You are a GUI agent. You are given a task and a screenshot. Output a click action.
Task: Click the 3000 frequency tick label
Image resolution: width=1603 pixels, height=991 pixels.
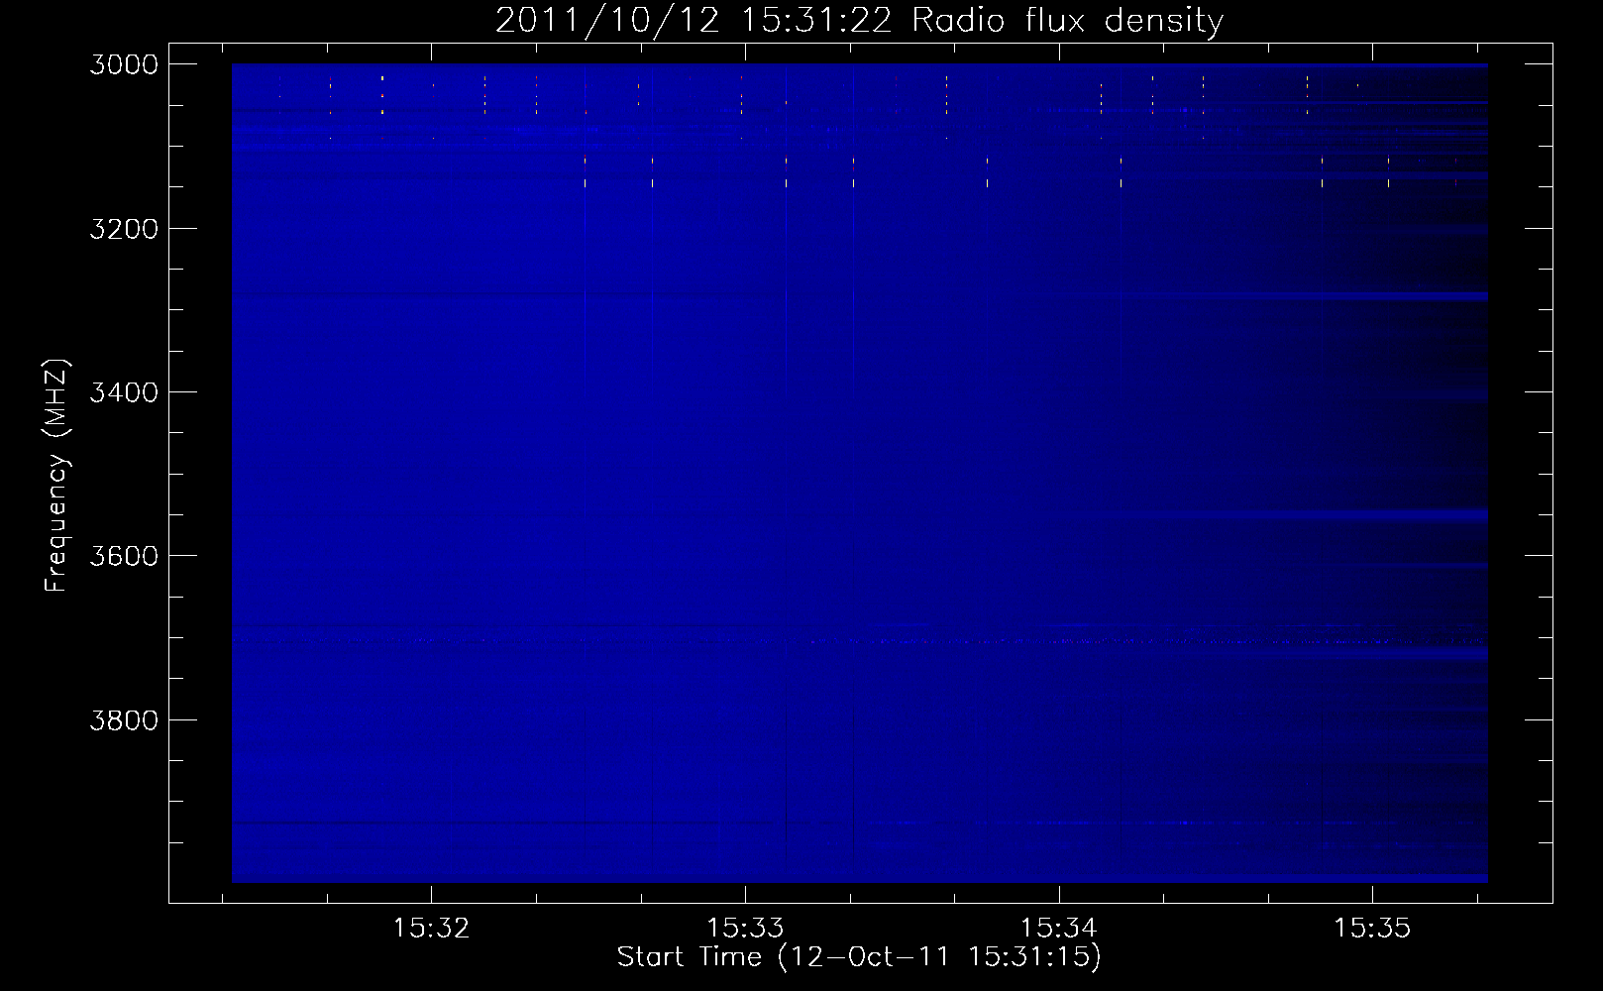(x=124, y=64)
